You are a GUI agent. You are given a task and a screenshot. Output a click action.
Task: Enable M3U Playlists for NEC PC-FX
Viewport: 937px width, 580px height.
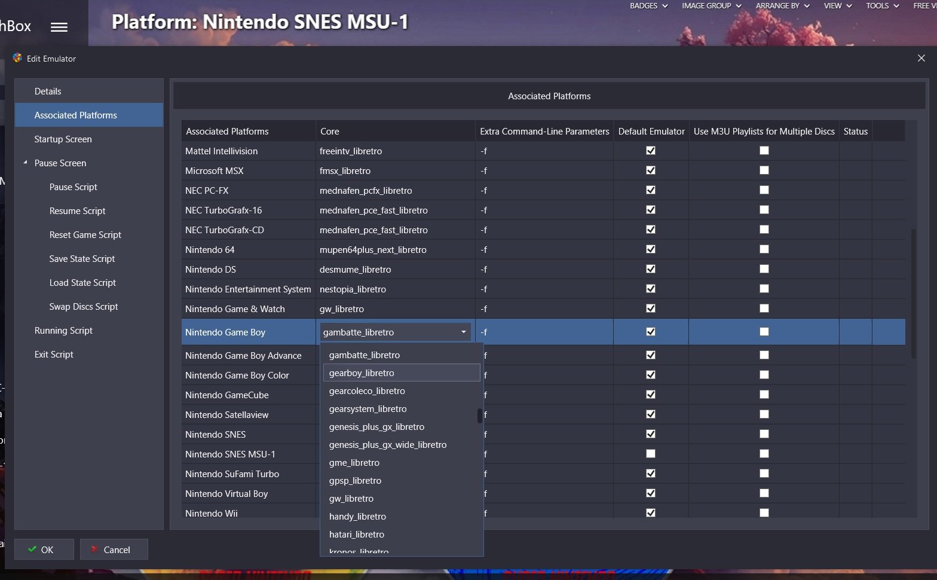[764, 190]
